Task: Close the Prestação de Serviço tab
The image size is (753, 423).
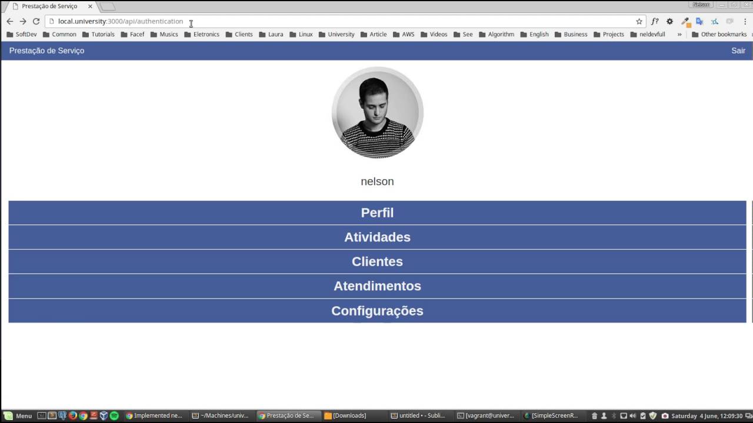Action: point(90,6)
